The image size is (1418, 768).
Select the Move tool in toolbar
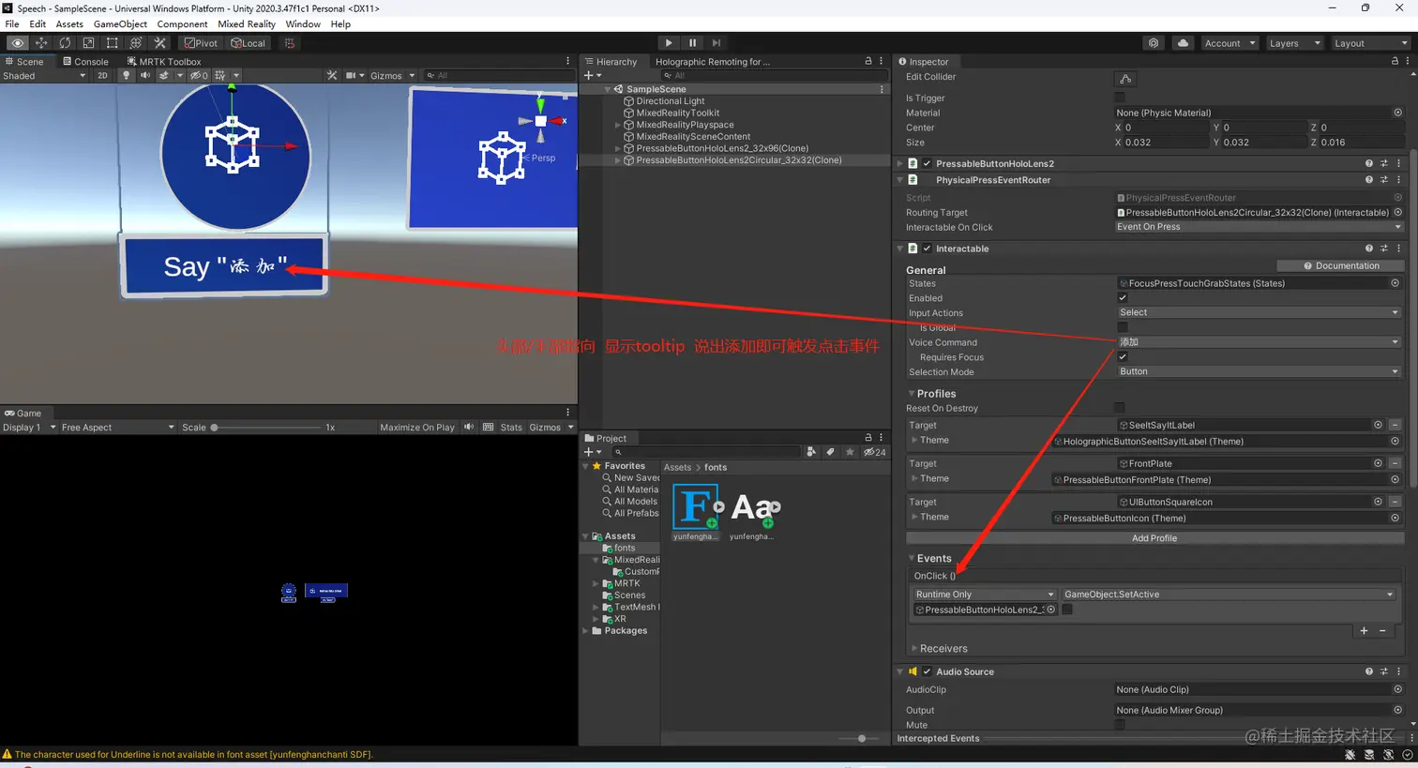(x=41, y=43)
